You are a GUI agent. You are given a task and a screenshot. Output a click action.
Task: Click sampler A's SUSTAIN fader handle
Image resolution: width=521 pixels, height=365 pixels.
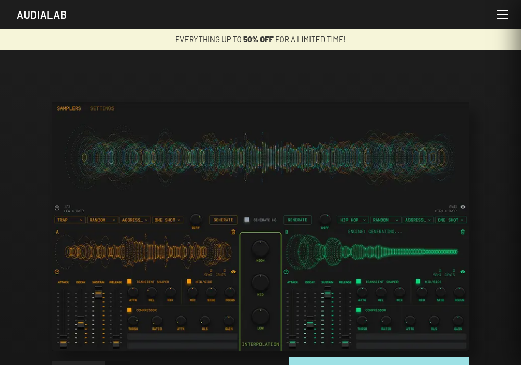(98, 294)
